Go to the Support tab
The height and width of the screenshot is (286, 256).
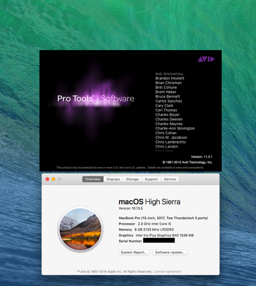151,179
